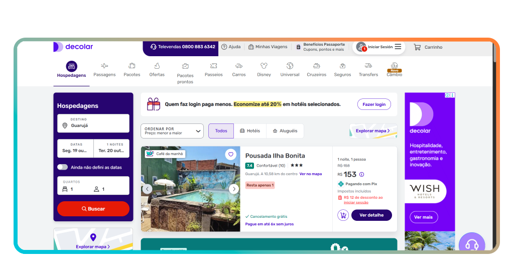514x269 pixels.
Task: Open check-in date Seg. 19 out
Action: (x=75, y=149)
